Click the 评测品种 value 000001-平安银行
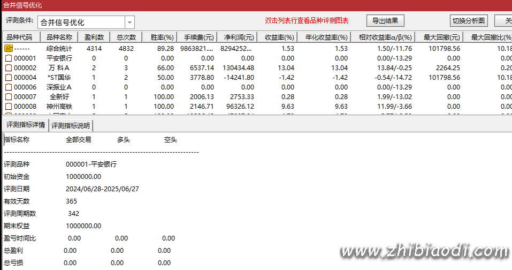The image size is (512, 270). coord(91,164)
